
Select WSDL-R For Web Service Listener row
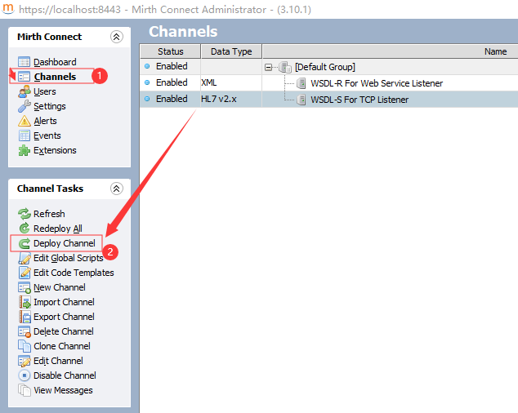point(329,83)
